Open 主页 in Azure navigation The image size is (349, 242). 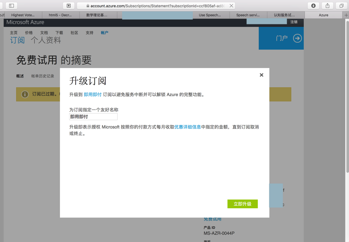(13, 33)
